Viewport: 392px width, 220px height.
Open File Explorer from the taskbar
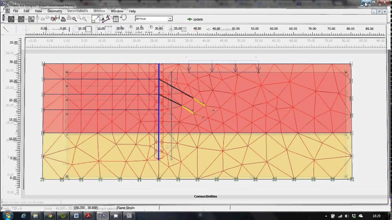click(x=36, y=216)
